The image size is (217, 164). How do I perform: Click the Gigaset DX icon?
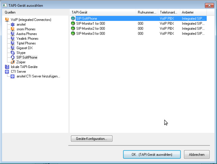[x=13, y=48]
